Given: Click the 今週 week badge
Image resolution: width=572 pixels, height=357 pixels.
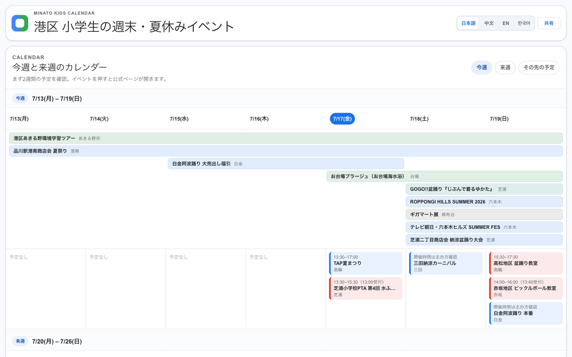Looking at the screenshot, I should pyautogui.click(x=20, y=98).
